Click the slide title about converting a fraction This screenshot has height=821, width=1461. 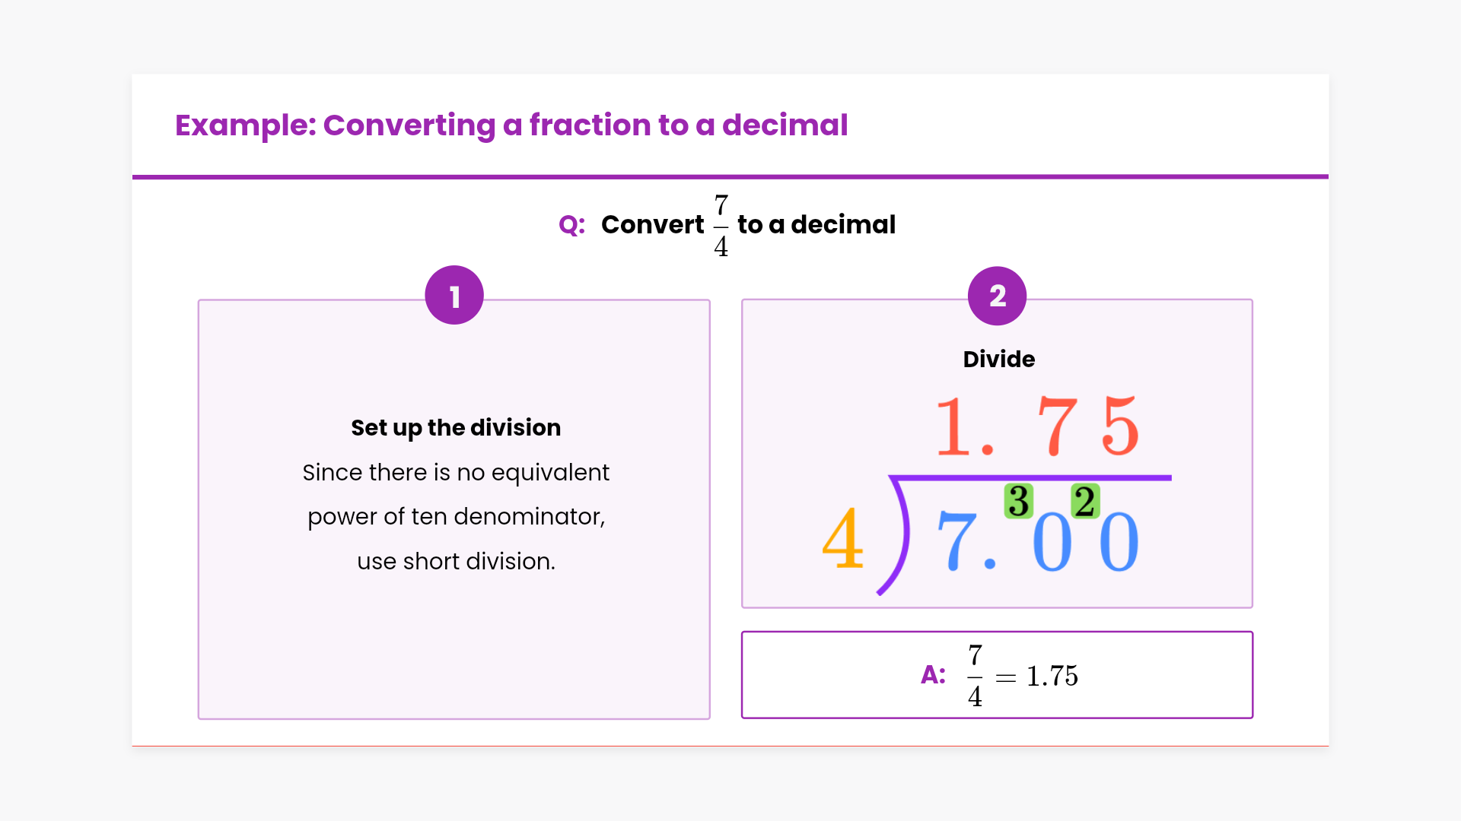point(511,125)
